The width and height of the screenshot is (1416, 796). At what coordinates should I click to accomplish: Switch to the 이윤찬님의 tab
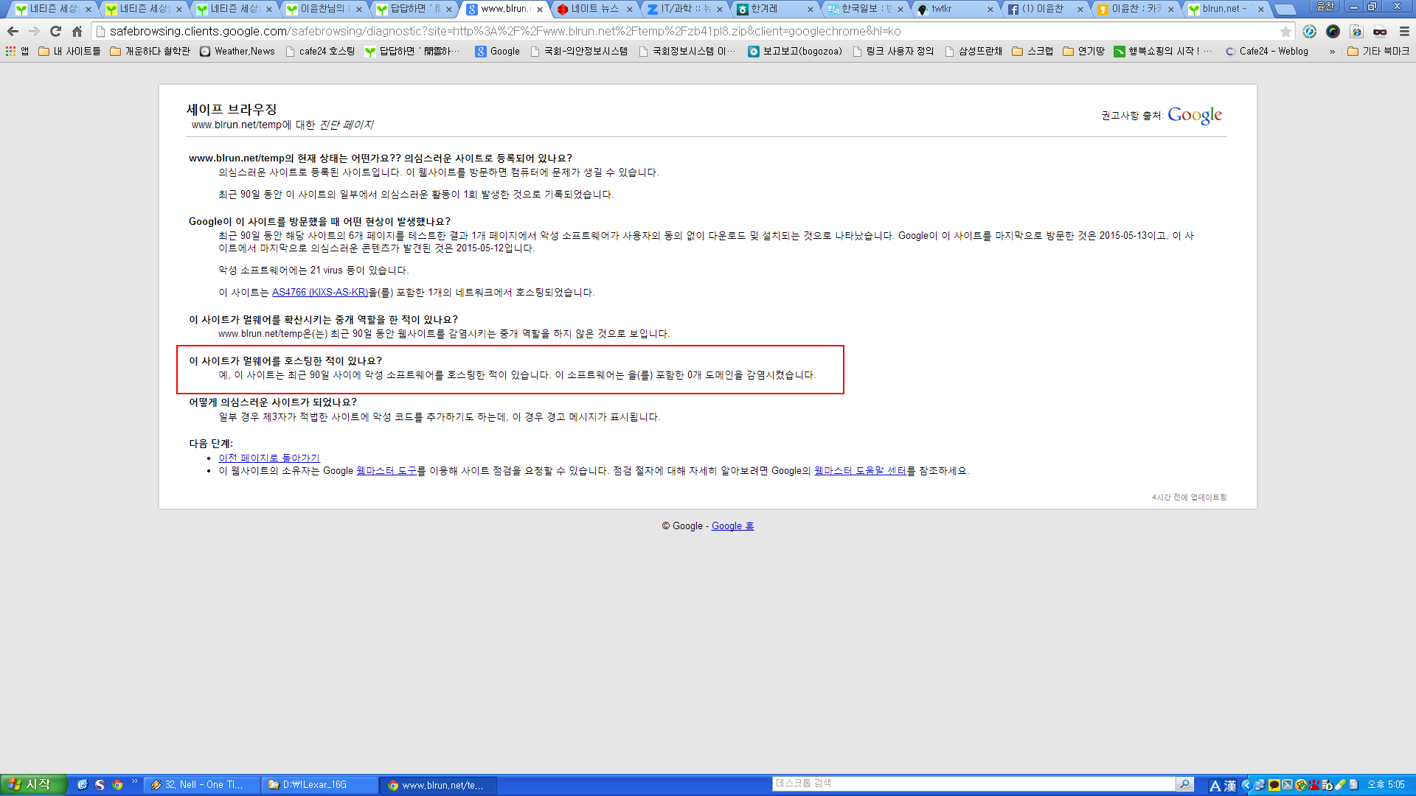click(324, 9)
